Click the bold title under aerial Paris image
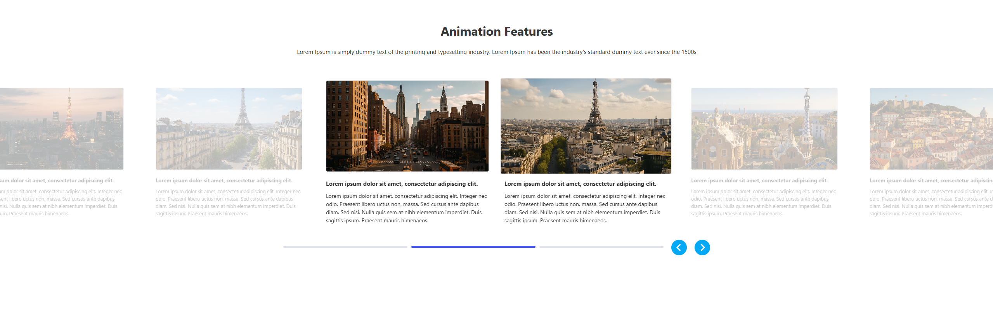993x322 pixels. coord(580,184)
